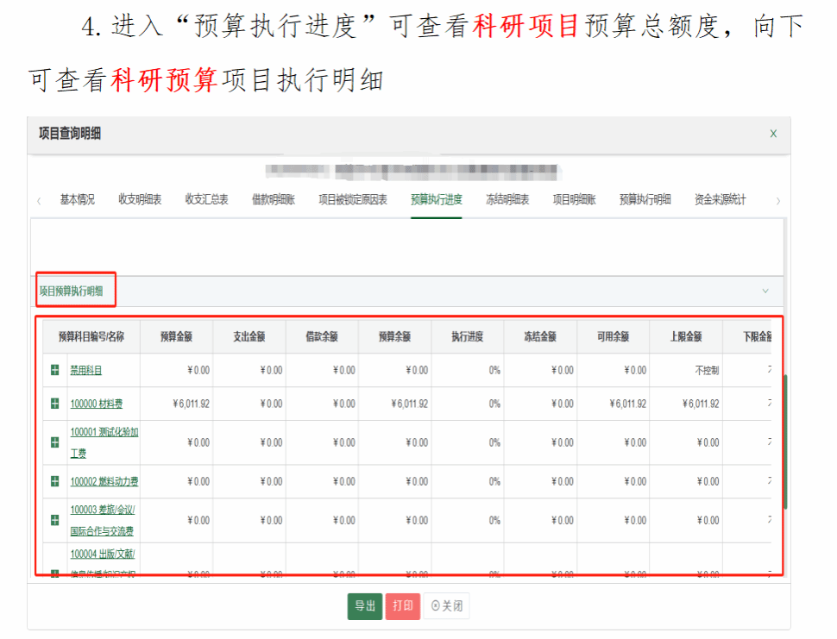This screenshot has width=837, height=639.
Task: Click 材料费 预算金额 value ¥6,011.92
Action: click(x=191, y=404)
